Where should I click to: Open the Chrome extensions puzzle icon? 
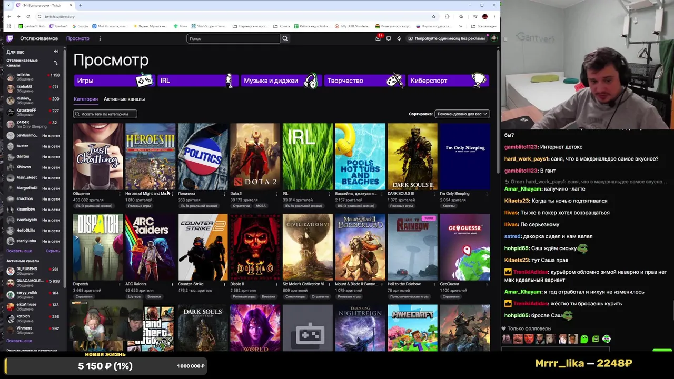coord(447,16)
